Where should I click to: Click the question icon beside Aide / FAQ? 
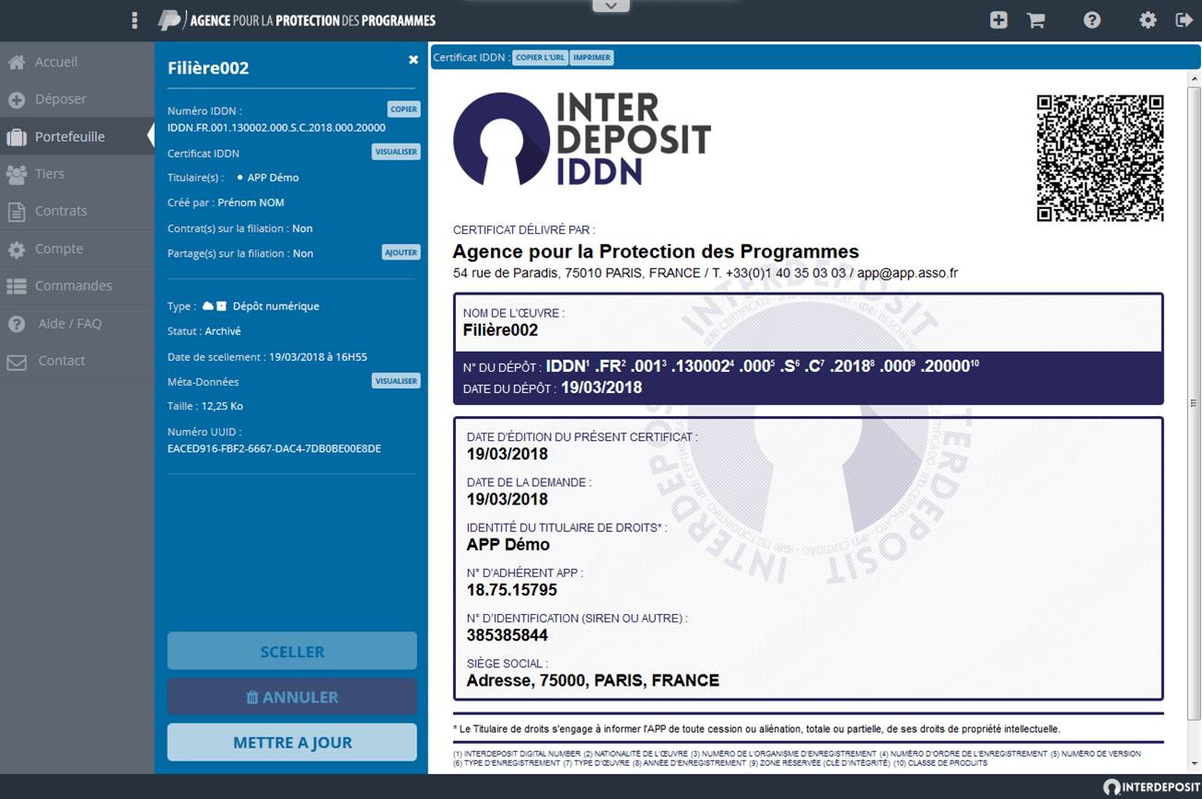click(17, 324)
